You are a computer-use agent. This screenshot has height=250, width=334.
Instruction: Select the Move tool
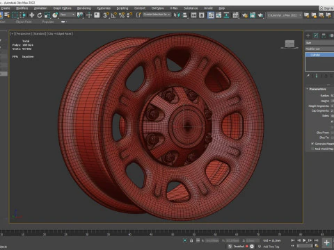pyautogui.click(x=31, y=15)
